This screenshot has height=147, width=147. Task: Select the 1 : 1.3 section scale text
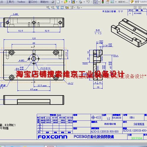coord(98,34)
